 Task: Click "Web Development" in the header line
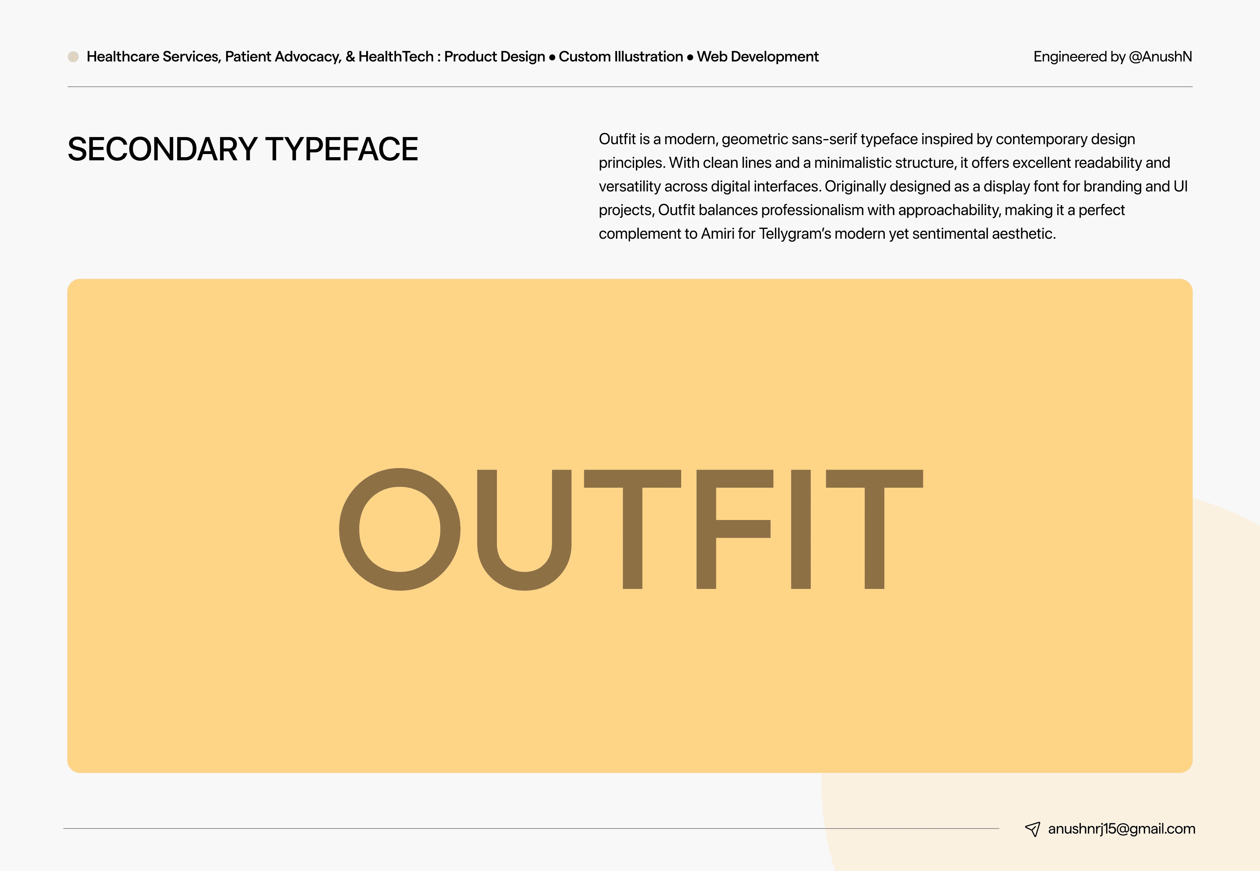pyautogui.click(x=758, y=57)
